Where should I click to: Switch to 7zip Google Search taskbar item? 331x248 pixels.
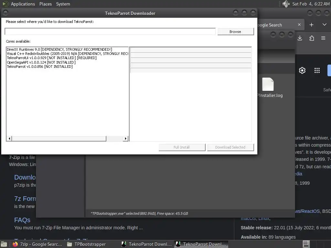click(x=37, y=244)
